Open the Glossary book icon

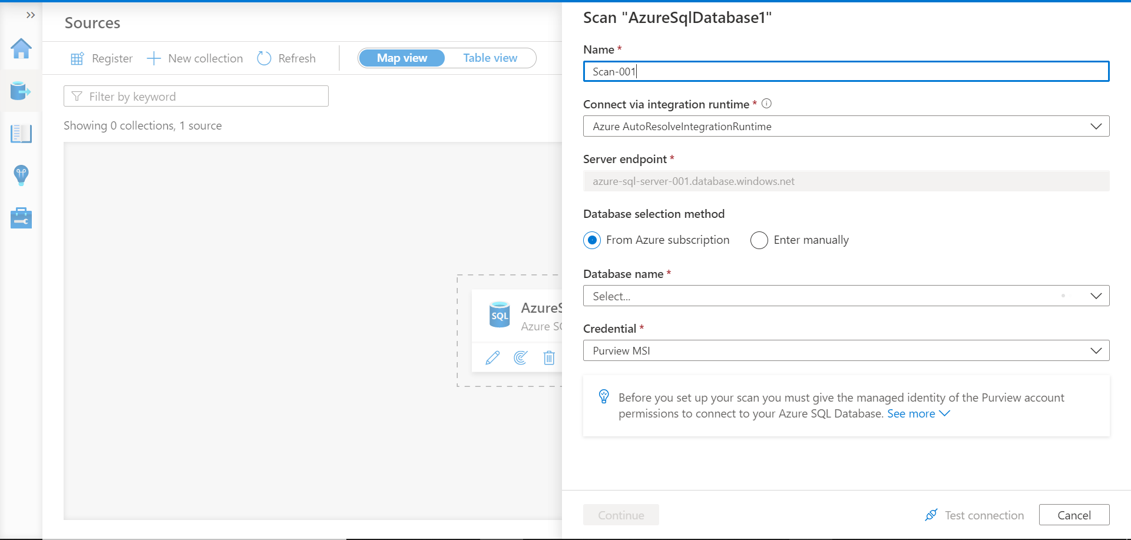click(21, 134)
